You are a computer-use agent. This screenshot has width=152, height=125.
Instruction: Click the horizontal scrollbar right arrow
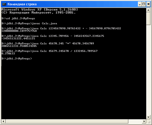(x=144, y=121)
